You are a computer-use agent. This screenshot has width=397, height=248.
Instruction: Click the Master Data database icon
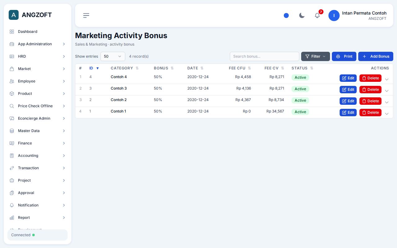(12, 131)
